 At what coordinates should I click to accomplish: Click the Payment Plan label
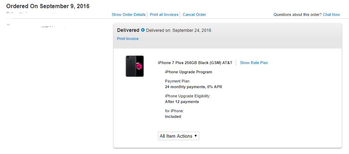pyautogui.click(x=178, y=81)
